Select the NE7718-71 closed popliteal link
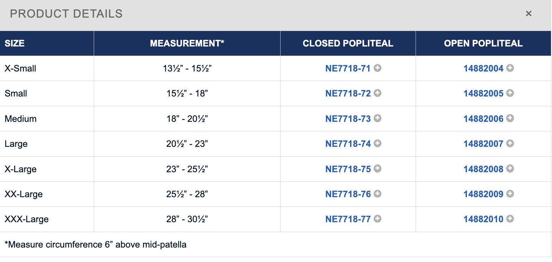This screenshot has height=262, width=552. click(348, 68)
